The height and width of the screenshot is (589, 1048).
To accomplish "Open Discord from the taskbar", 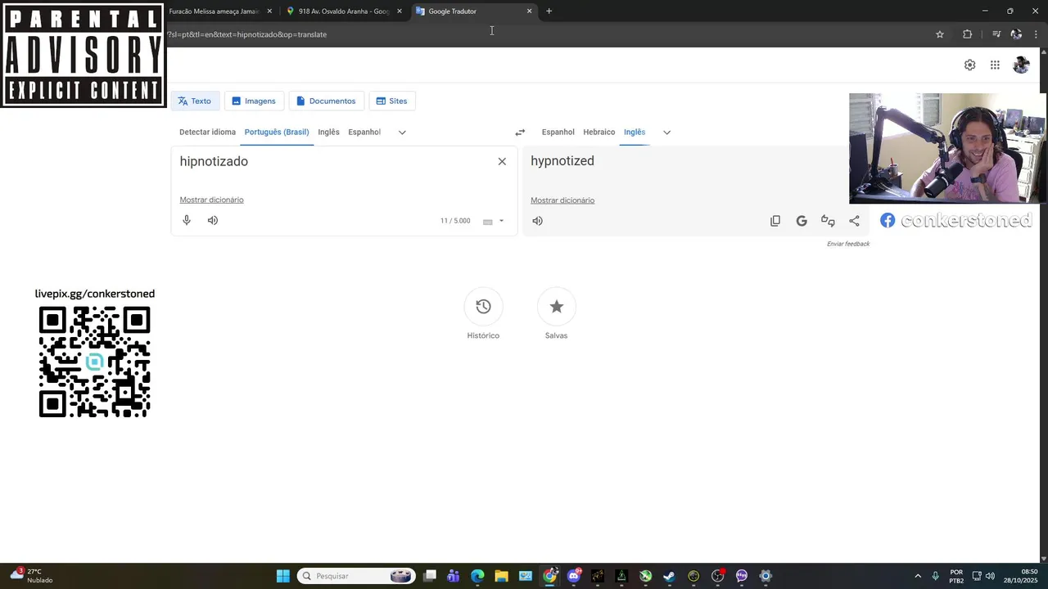I will tap(574, 576).
